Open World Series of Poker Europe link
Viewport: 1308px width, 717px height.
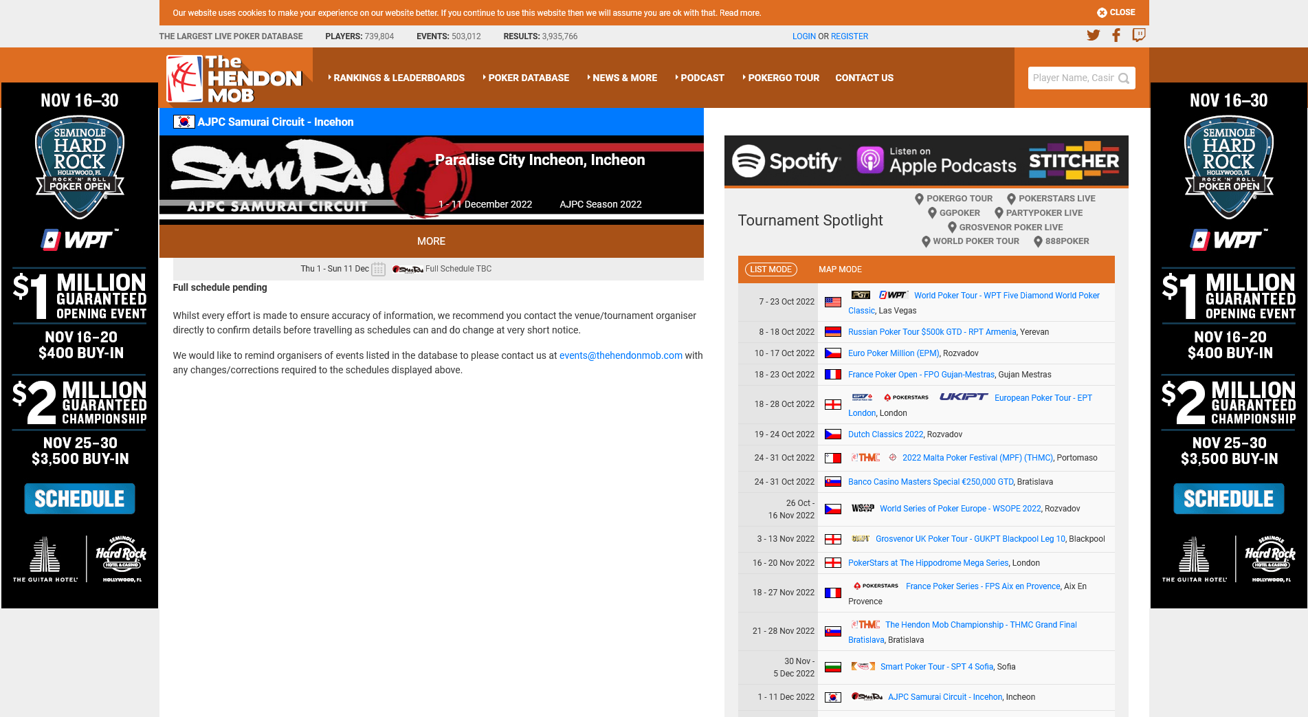tap(960, 509)
